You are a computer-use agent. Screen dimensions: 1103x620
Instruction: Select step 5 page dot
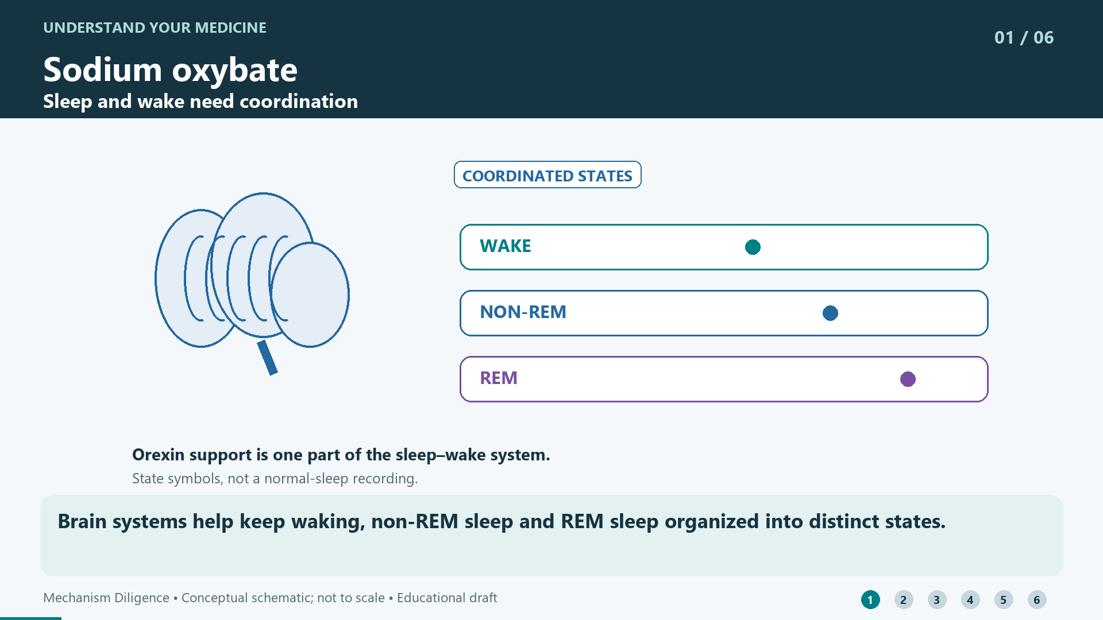[x=1004, y=600]
